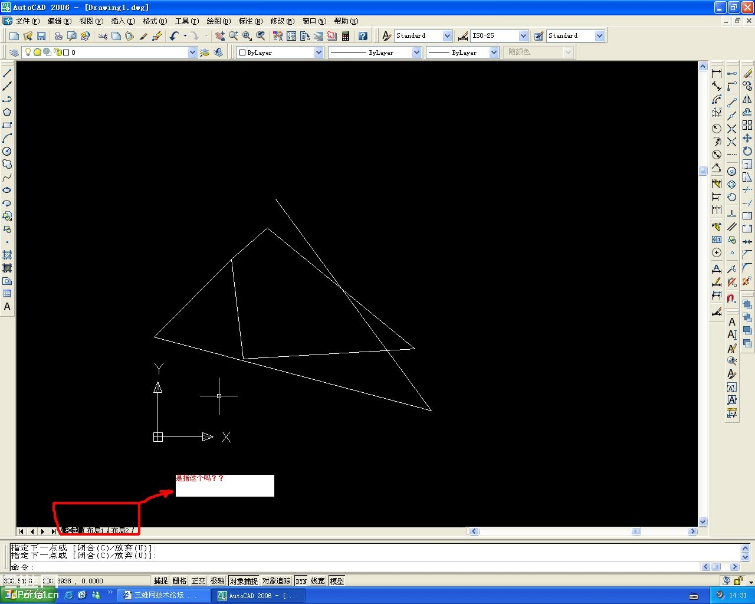Switch to 三维网技术论坛 taskbar window
Viewport: 755px width, 604px height.
pos(163,595)
